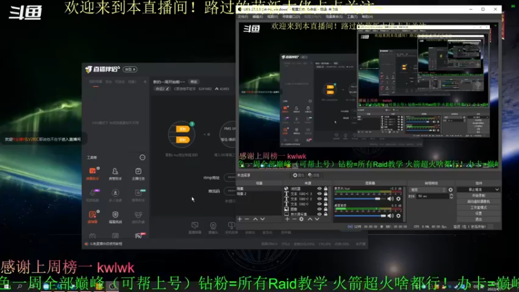Toggle visibility of the display capture source
This screenshot has width=519, height=292.
(x=319, y=214)
